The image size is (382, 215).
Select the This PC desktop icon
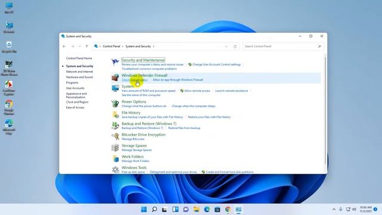[9, 8]
